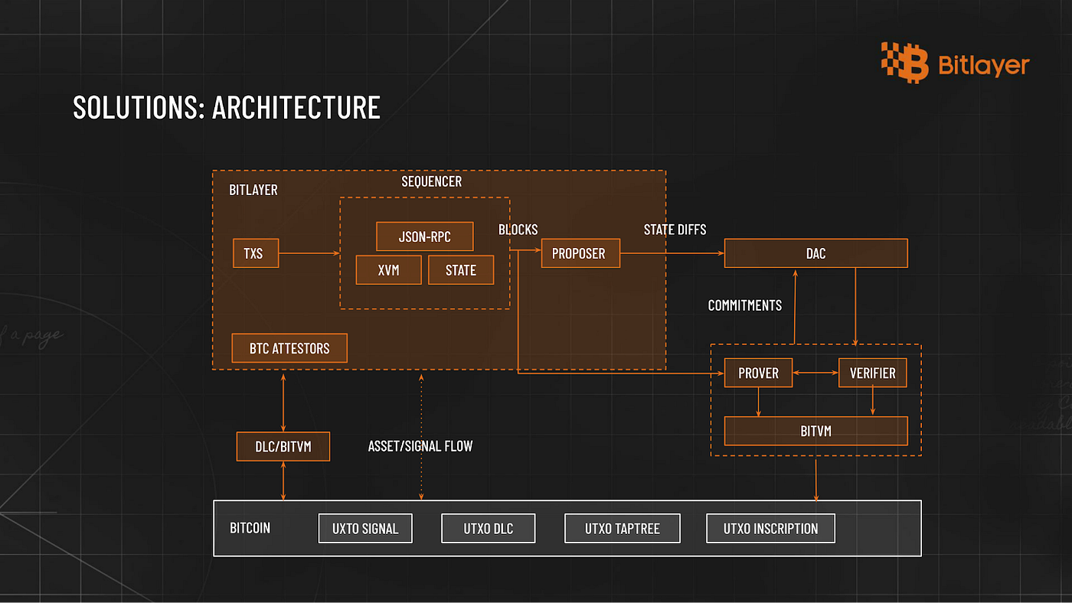The height and width of the screenshot is (603, 1072).
Task: Click the BITLAYER container label
Action: (x=253, y=190)
